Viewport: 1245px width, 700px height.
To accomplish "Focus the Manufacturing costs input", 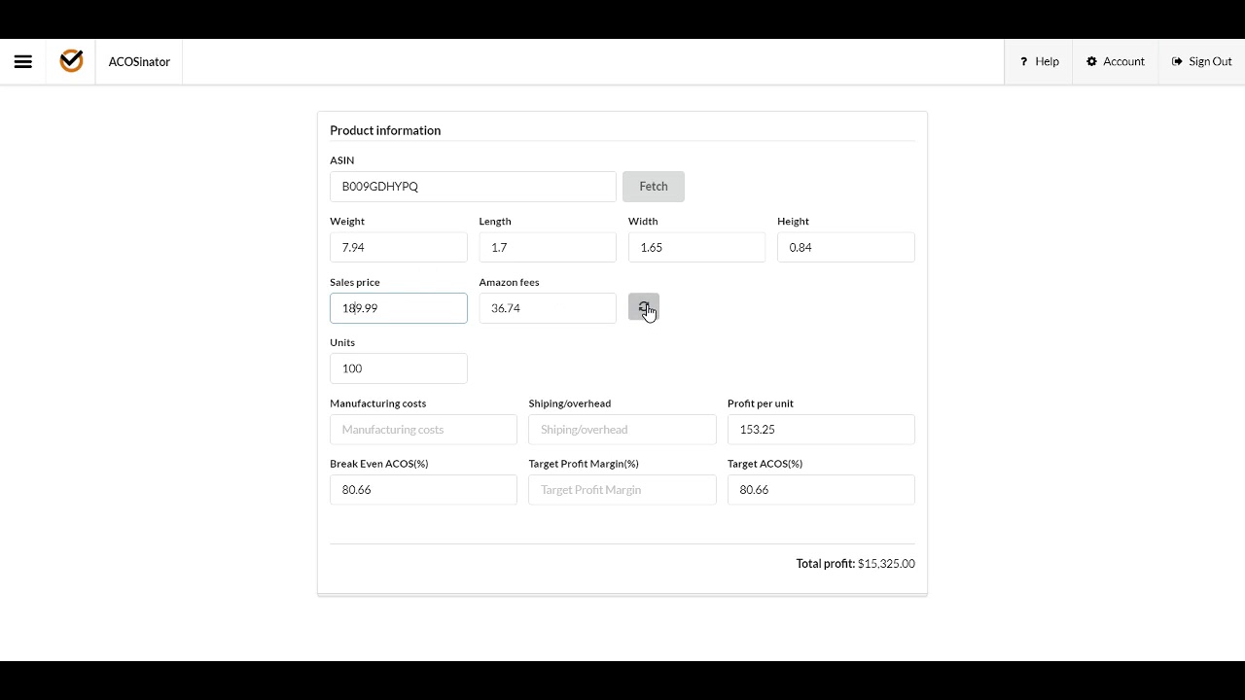I will pyautogui.click(x=423, y=430).
